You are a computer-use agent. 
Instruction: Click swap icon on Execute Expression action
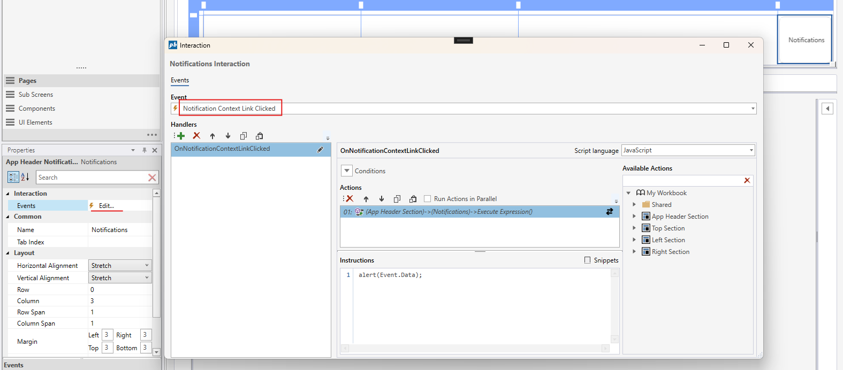coord(609,212)
